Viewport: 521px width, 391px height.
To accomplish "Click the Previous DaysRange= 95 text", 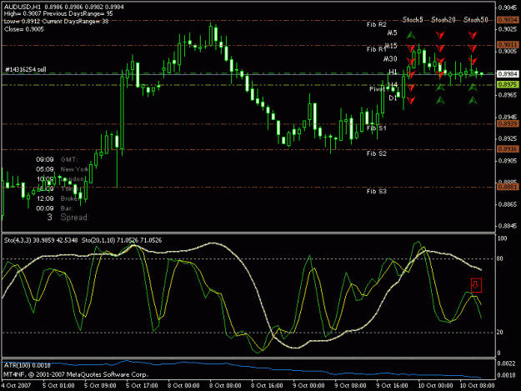I will pyautogui.click(x=78, y=13).
